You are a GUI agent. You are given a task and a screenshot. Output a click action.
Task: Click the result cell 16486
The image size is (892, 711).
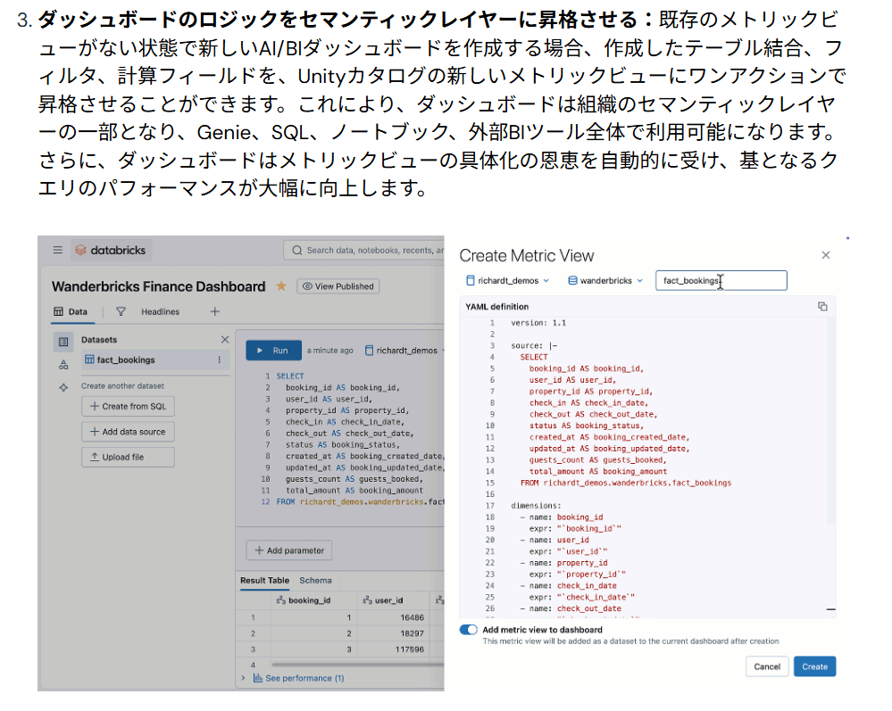point(412,617)
